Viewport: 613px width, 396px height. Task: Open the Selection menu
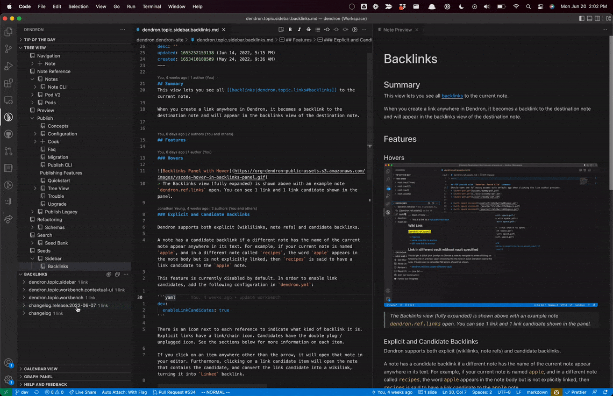click(x=78, y=6)
